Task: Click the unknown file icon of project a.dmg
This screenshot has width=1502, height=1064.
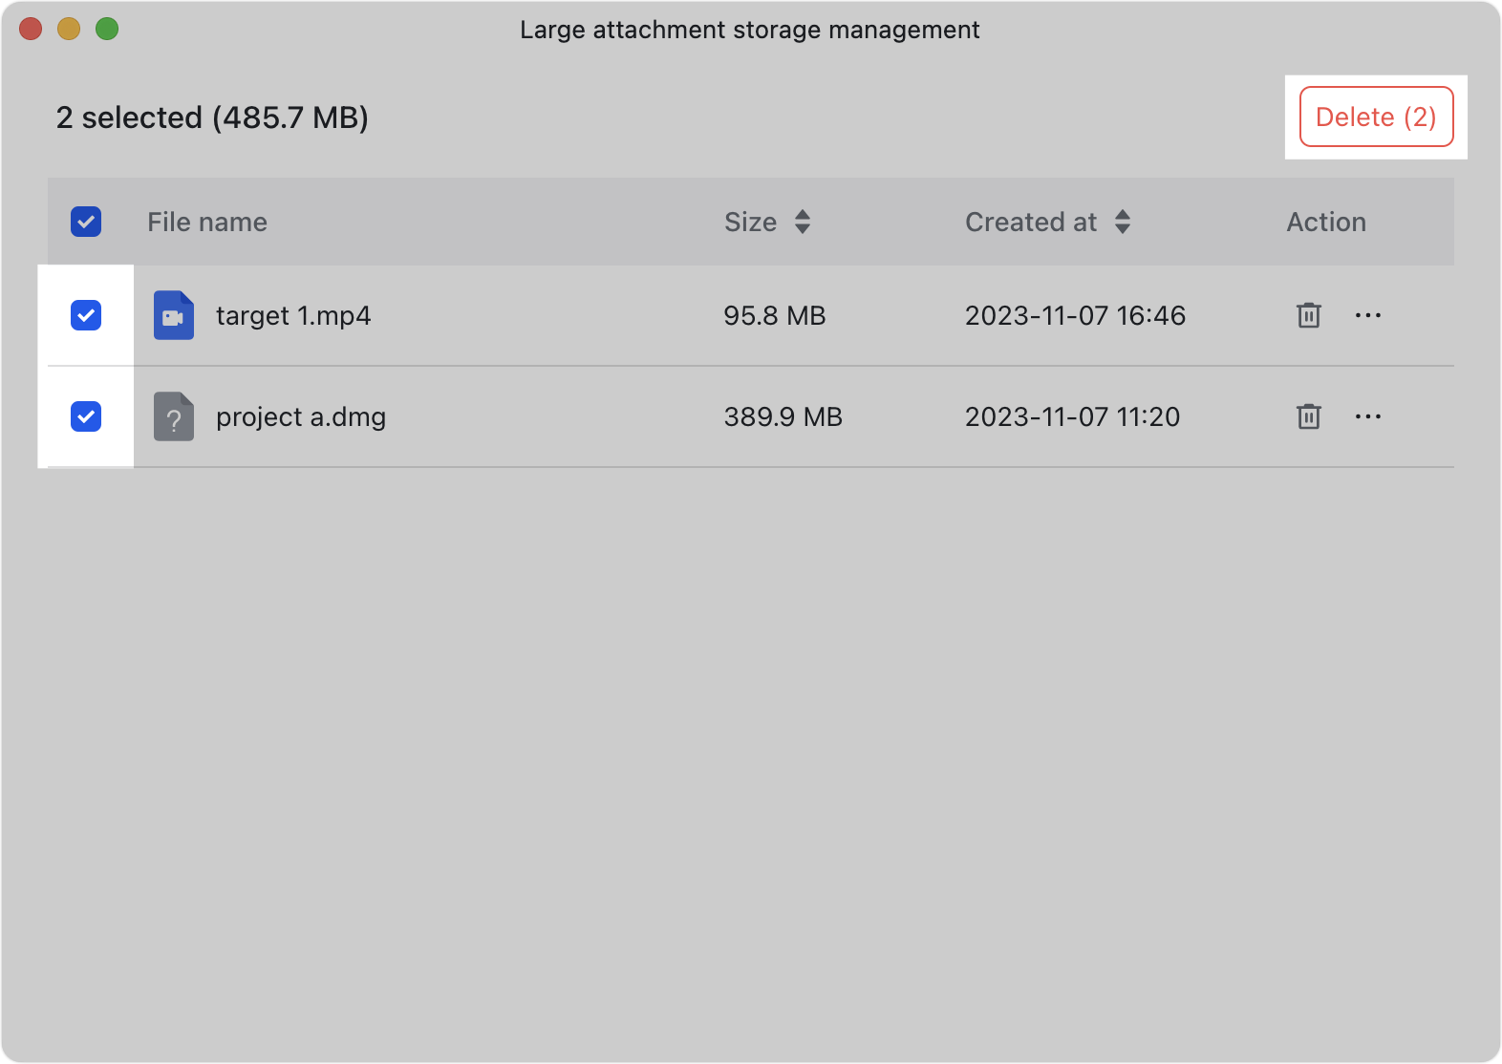Action: coord(174,416)
